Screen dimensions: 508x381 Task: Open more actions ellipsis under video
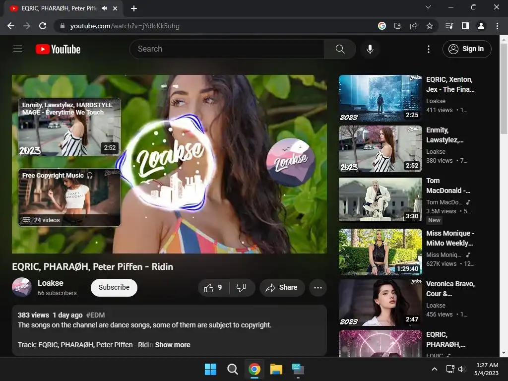click(x=318, y=288)
